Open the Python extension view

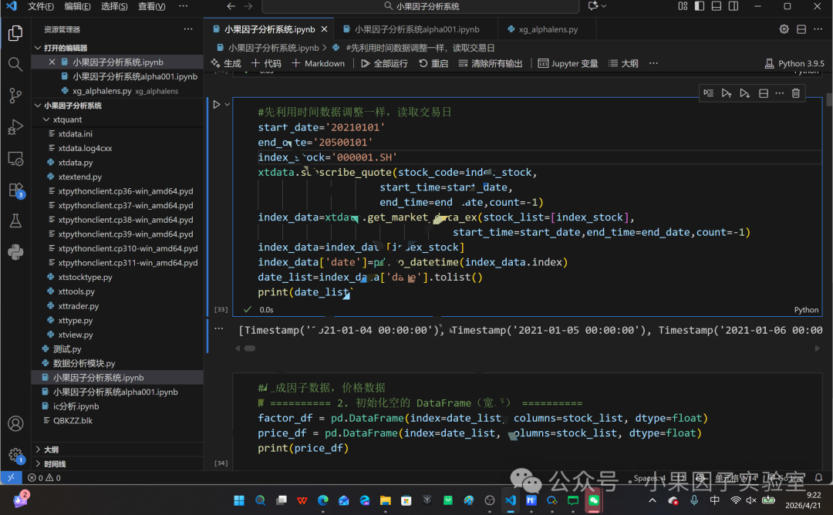coord(15,252)
